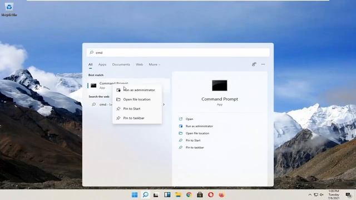Launch Opera browser from the taskbar
Image resolution: width=356 pixels, height=200 pixels.
tap(211, 195)
